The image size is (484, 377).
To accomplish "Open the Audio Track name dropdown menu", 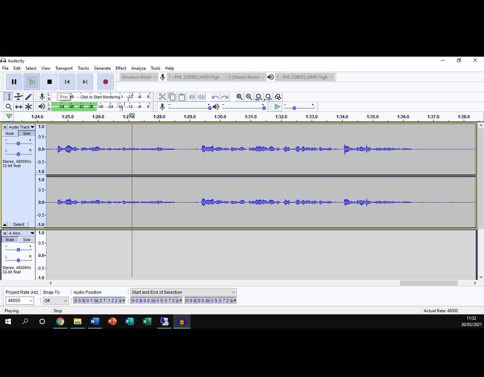I will (x=21, y=126).
